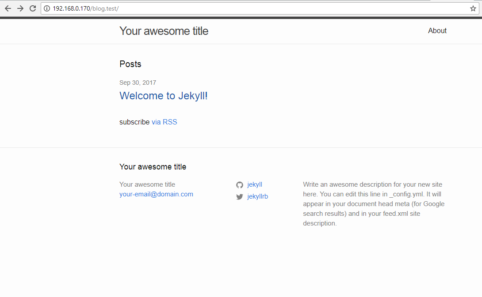Click the Twitter bird icon in footer
The image size is (482, 297).
[x=240, y=197]
